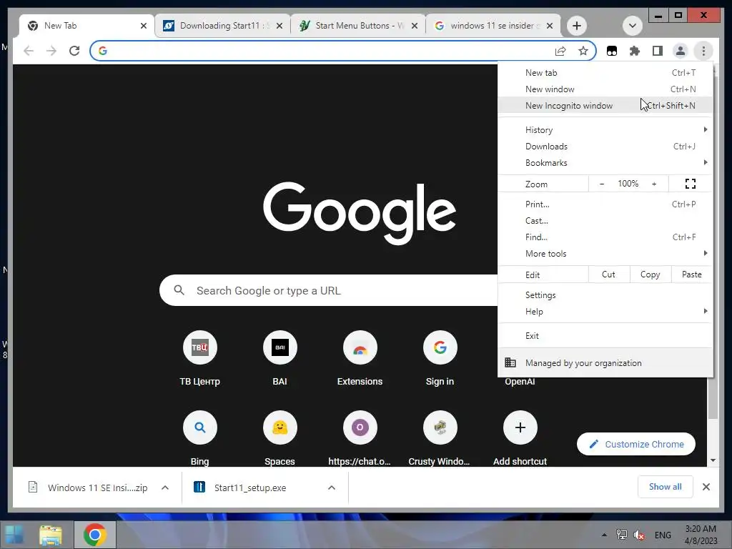732x549 pixels.
Task: Close the Start Menu Buttons tab
Action: tap(414, 26)
